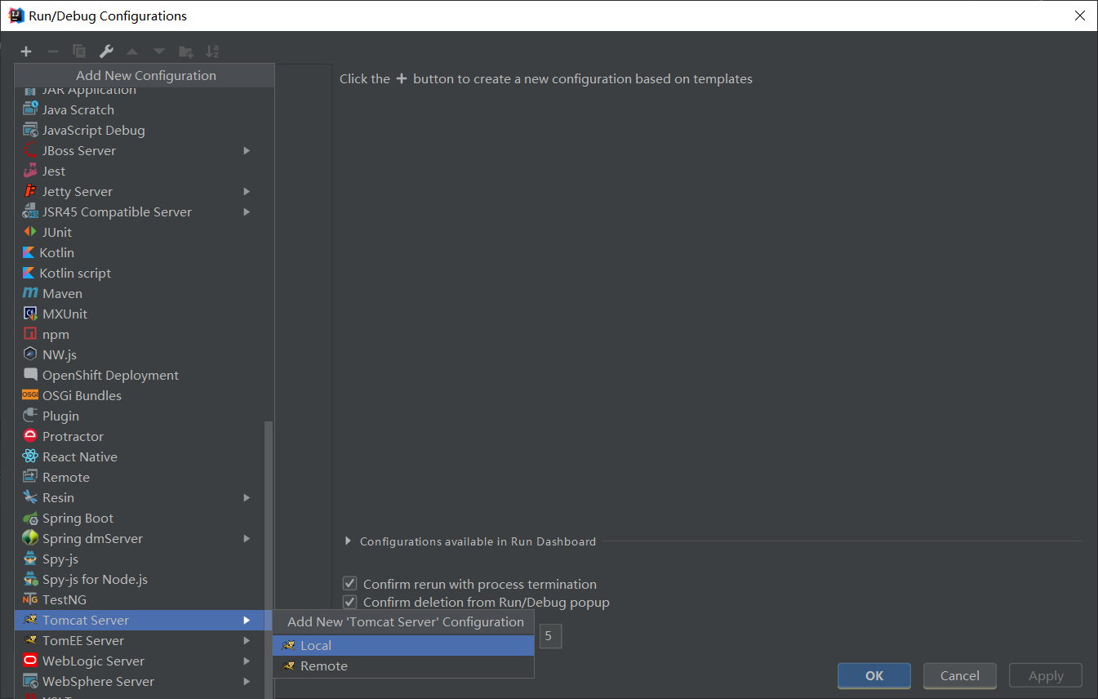
Task: Select the Tomcat Server menu entry
Action: pos(139,620)
